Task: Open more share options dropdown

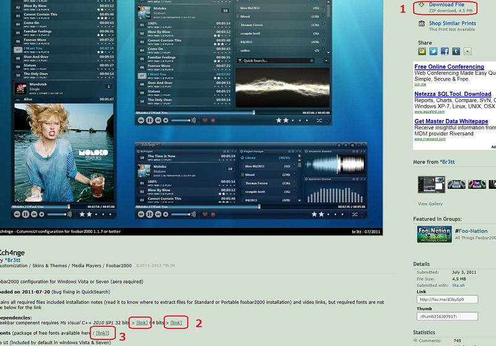Action: coord(467,51)
